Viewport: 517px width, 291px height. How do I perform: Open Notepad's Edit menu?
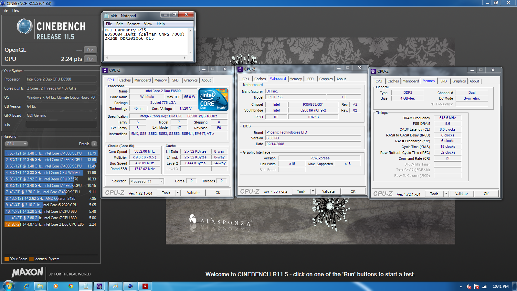(x=120, y=24)
